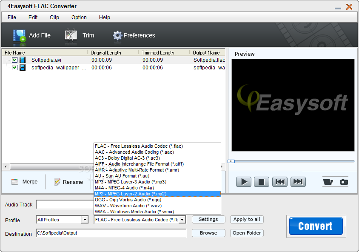Click the Trimmed Length column header
The height and width of the screenshot is (252, 359).
(x=164, y=53)
